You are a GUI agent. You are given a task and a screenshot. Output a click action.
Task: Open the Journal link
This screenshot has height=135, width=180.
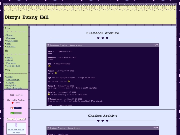(11, 46)
